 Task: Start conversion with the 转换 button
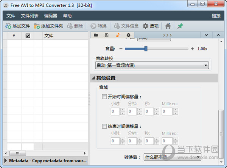98,26
